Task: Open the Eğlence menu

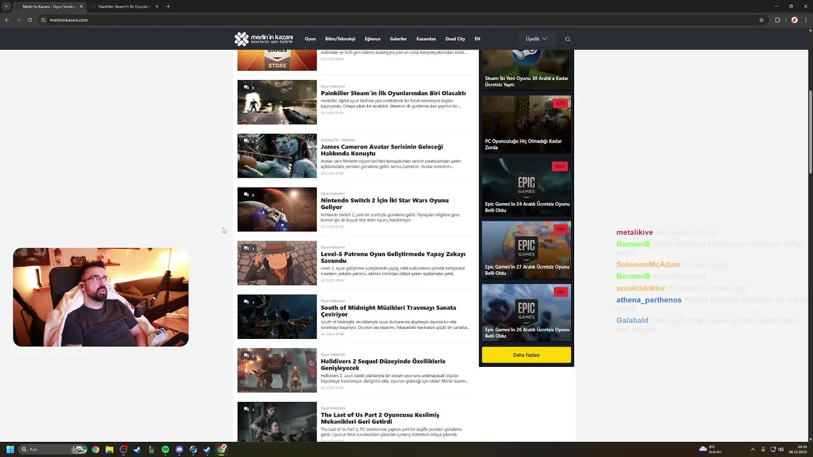Action: click(x=372, y=39)
